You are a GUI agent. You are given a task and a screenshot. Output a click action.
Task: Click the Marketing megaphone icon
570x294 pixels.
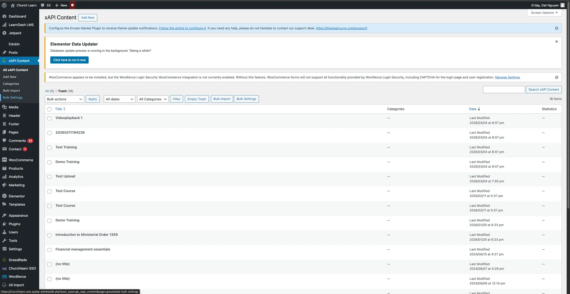[4, 185]
